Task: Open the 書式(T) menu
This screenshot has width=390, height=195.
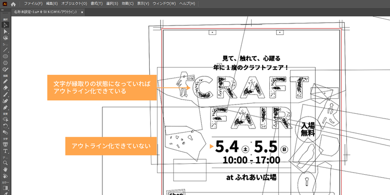Action: click(x=97, y=4)
